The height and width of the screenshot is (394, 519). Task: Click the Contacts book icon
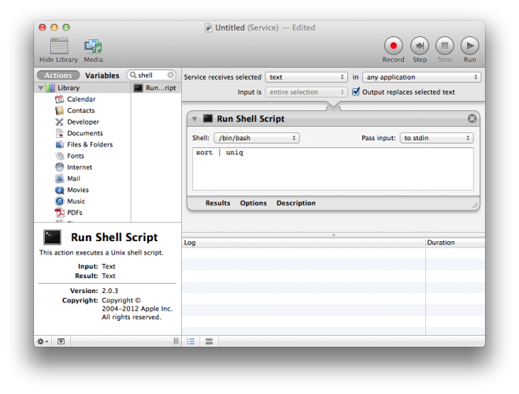[60, 110]
